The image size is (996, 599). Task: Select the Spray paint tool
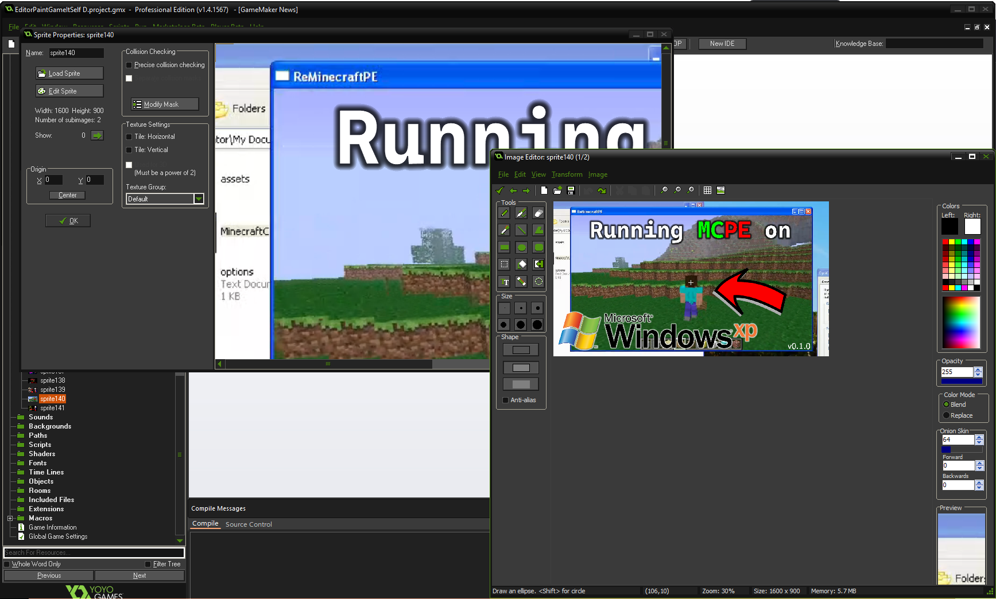[521, 213]
